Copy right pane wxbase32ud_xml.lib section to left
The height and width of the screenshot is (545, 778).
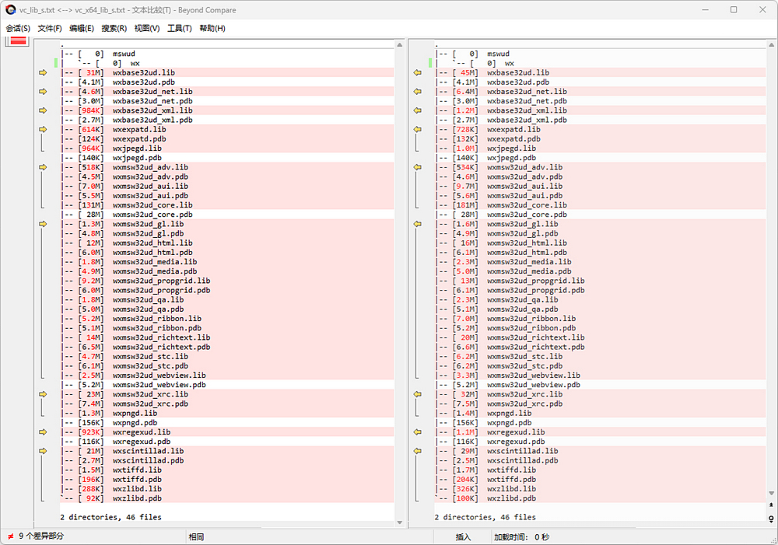[x=417, y=110]
